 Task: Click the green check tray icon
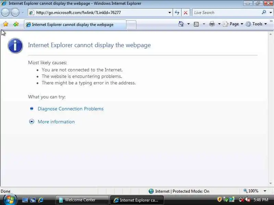226,200
